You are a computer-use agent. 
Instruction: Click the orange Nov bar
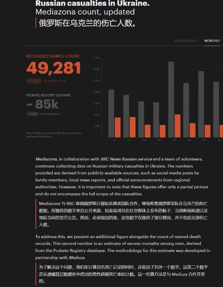click(193, 130)
